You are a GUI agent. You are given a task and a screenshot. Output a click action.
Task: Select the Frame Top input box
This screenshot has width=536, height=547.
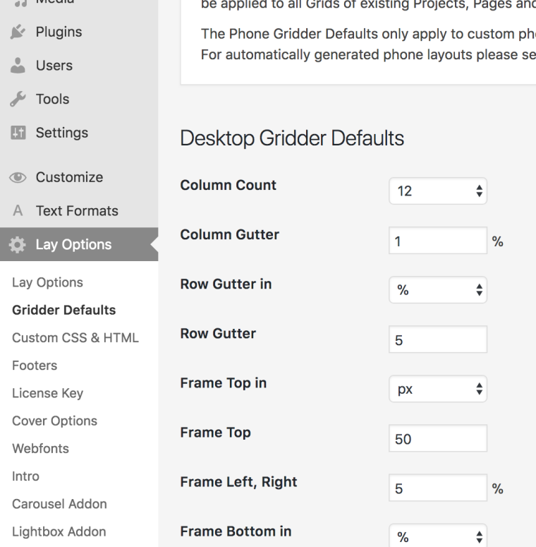[x=437, y=438]
